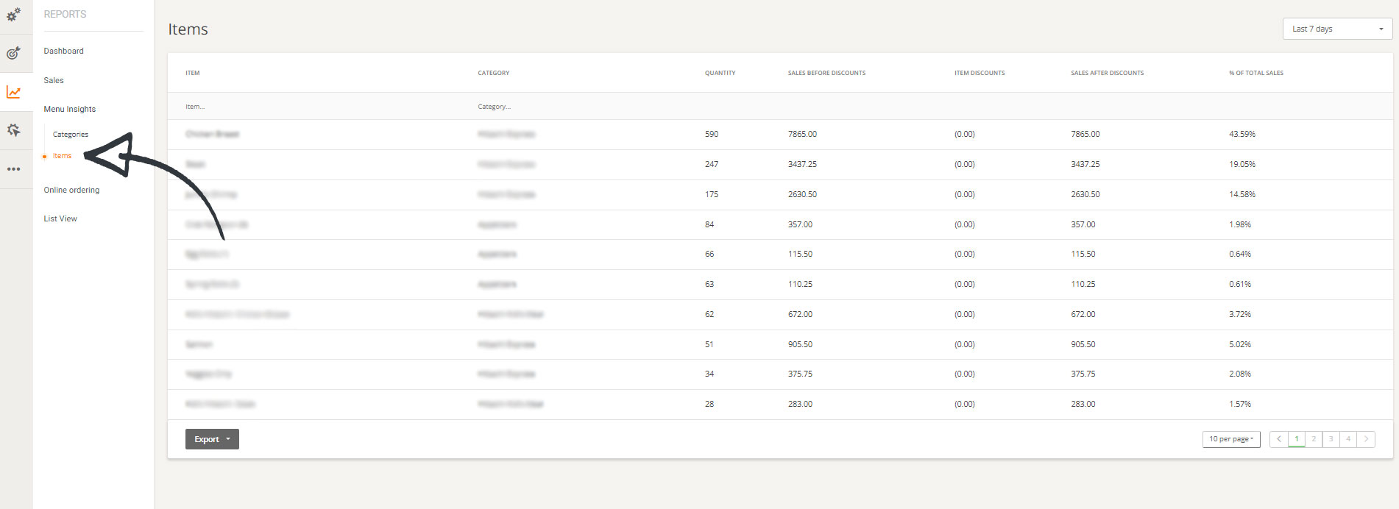Go to previous page using left chevron
The width and height of the screenshot is (1399, 509).
1279,439
